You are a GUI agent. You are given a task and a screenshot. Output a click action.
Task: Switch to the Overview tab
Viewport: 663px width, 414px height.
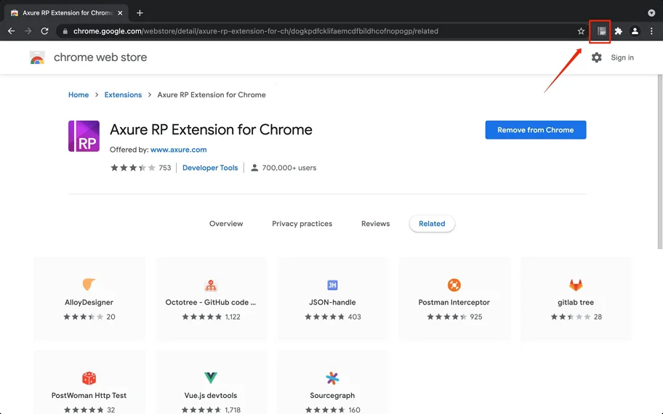226,224
